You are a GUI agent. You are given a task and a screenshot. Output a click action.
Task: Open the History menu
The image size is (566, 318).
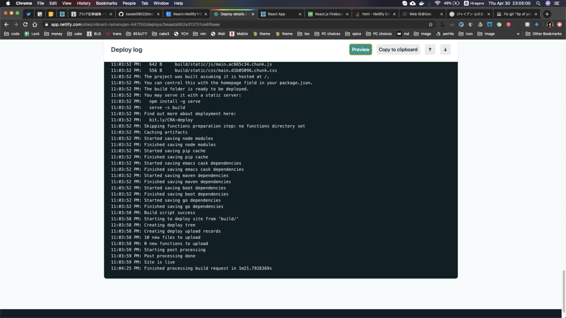coord(83,3)
